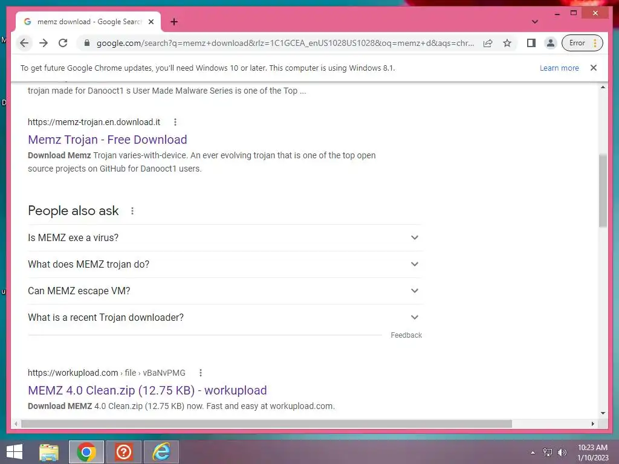
Task: Maximize the Chrome window
Action: click(x=574, y=13)
